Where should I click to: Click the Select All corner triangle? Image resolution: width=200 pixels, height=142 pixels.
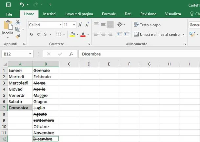(5, 64)
